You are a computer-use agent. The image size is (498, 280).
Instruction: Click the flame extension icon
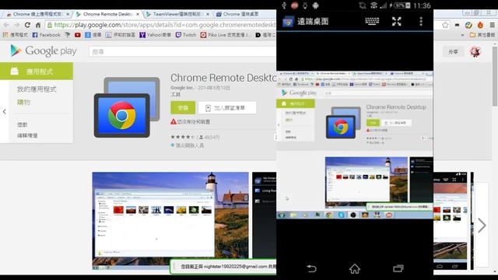[x=480, y=25]
